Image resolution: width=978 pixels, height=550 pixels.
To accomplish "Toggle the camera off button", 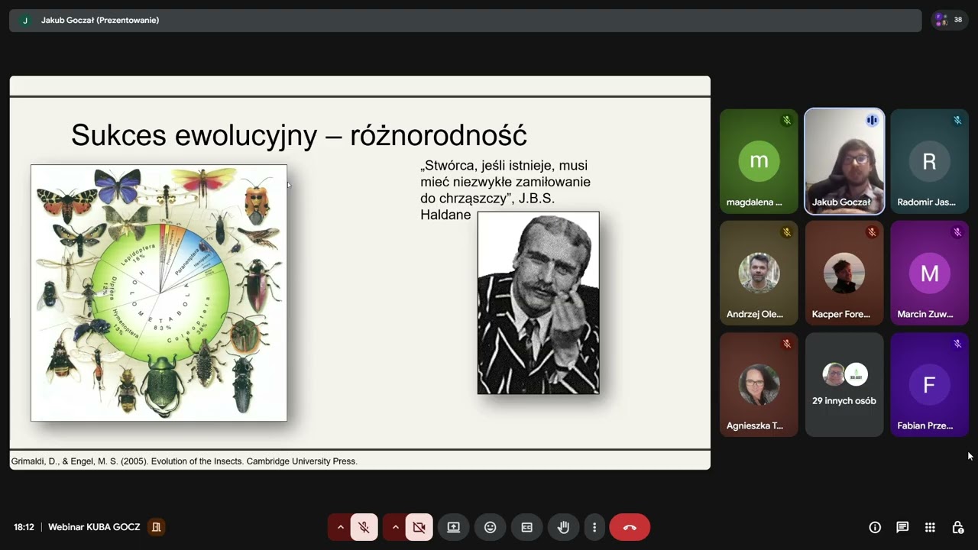I will point(419,527).
